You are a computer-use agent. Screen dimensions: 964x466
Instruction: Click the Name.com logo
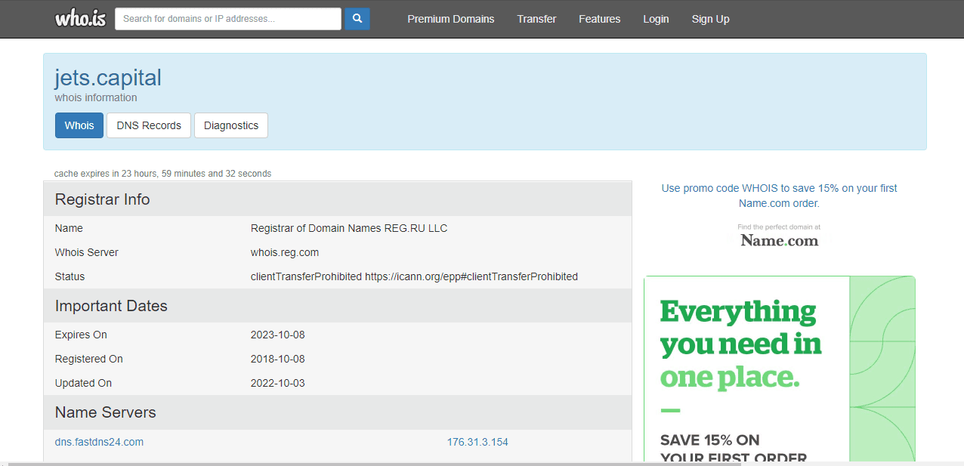(x=779, y=240)
